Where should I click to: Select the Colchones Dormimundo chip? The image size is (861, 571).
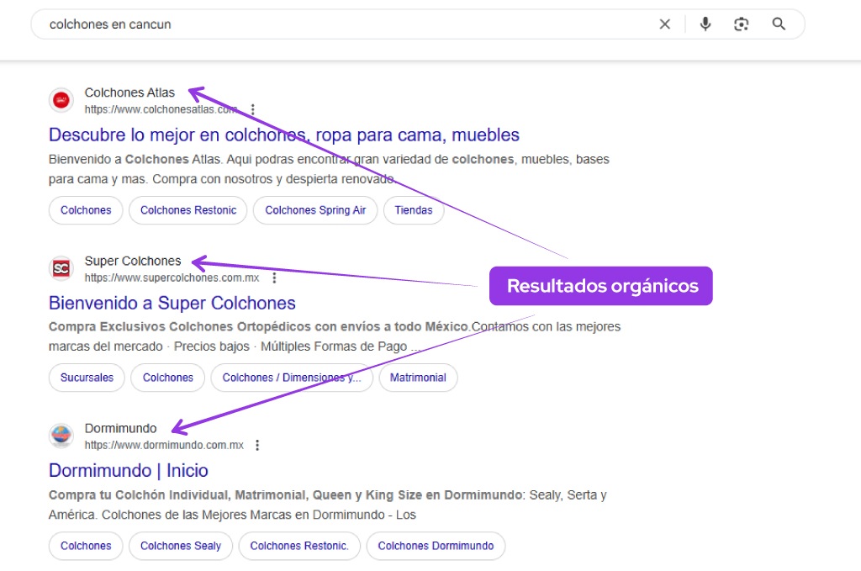click(436, 546)
